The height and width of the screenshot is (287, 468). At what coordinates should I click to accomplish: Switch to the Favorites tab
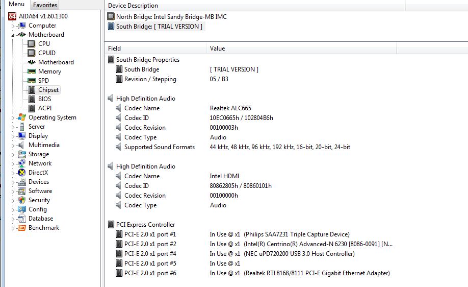pyautogui.click(x=45, y=5)
